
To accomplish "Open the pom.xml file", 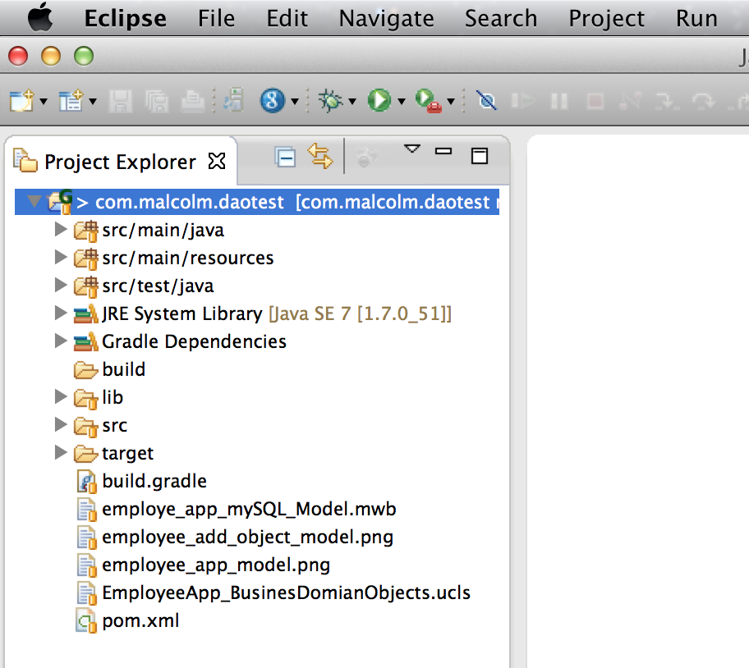I will 140,620.
